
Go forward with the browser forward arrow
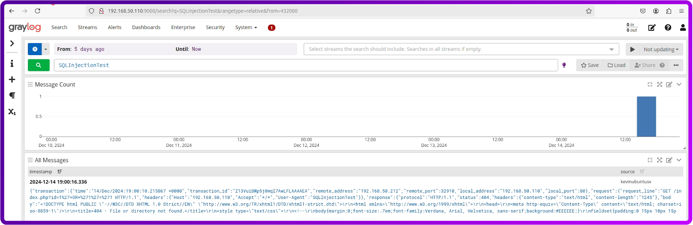[24, 11]
